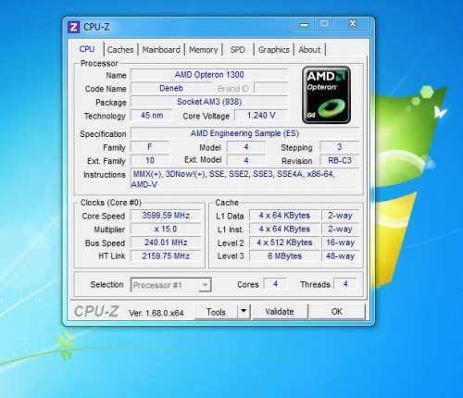This screenshot has height=398, width=463.
Task: Click the Family value F
Action: pyautogui.click(x=150, y=147)
